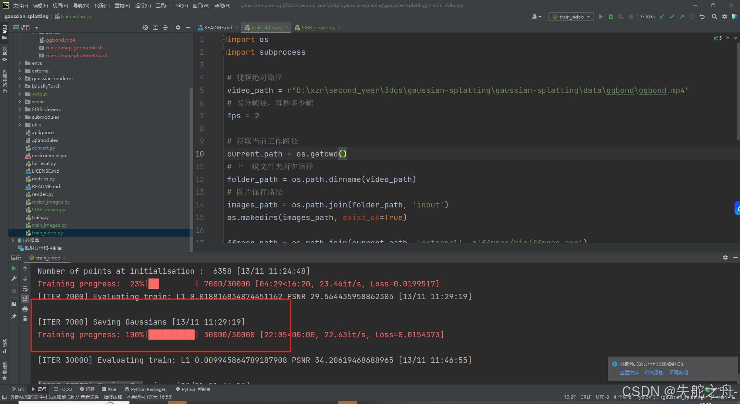Open the 文件(F) menu
Screen dimensions: 740x404
tap(20, 5)
